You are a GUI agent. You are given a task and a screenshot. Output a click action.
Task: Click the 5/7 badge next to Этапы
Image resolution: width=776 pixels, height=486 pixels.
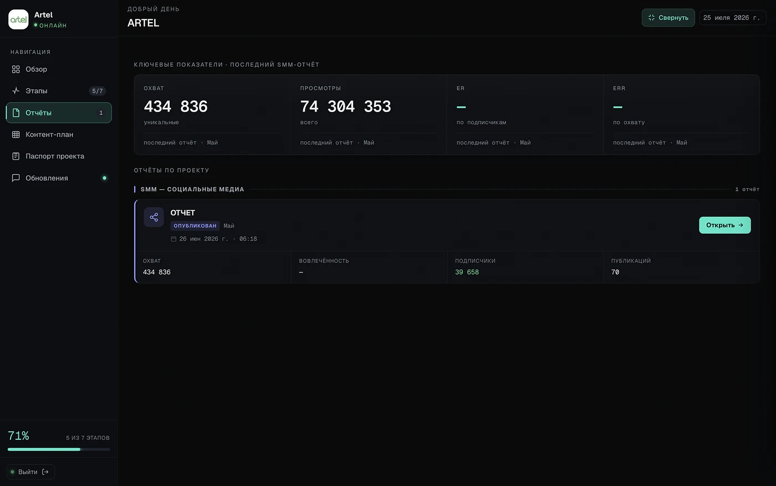98,91
